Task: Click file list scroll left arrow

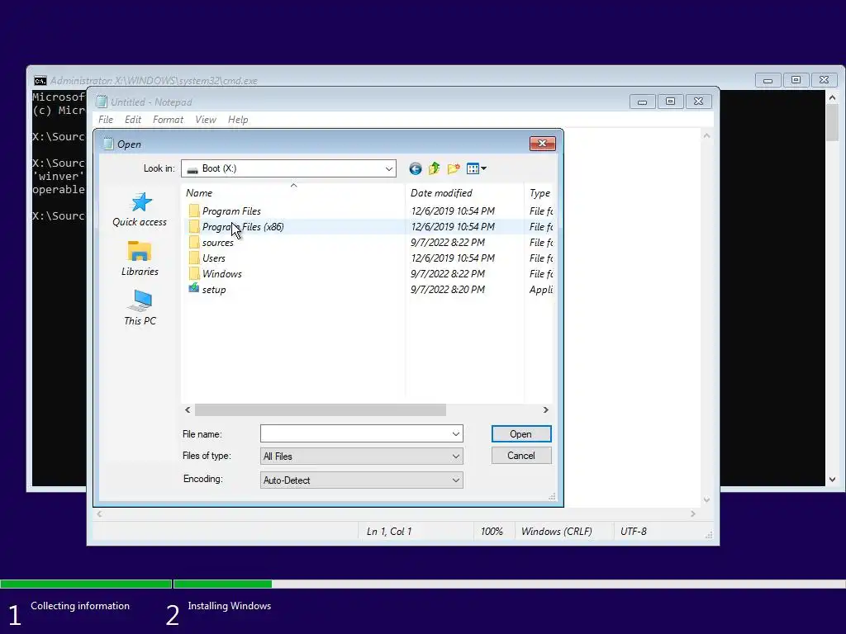Action: pyautogui.click(x=188, y=410)
